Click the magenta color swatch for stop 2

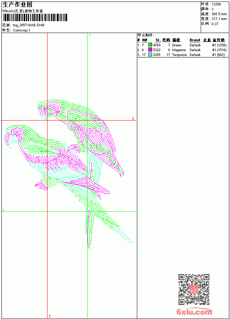[x=150, y=50]
